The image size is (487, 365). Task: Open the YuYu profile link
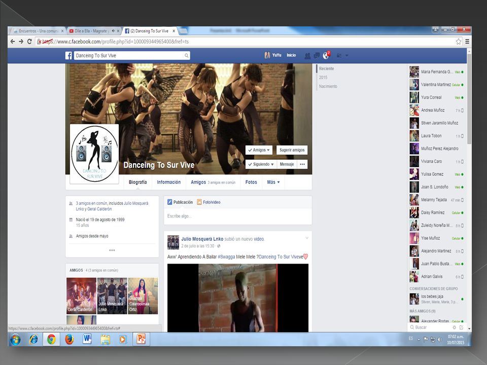click(x=273, y=55)
